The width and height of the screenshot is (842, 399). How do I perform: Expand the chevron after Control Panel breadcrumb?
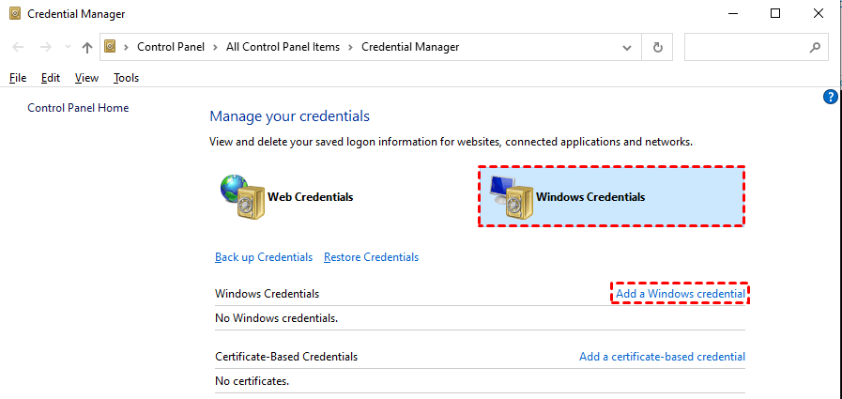(x=217, y=47)
